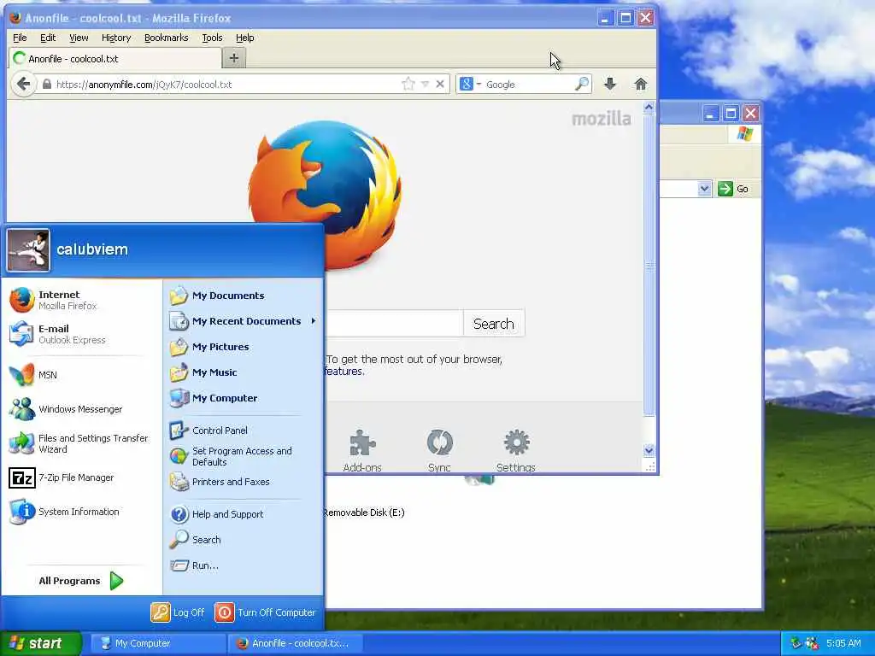Click Firefox scrollbar up arrow
This screenshot has width=875, height=656.
coord(649,107)
